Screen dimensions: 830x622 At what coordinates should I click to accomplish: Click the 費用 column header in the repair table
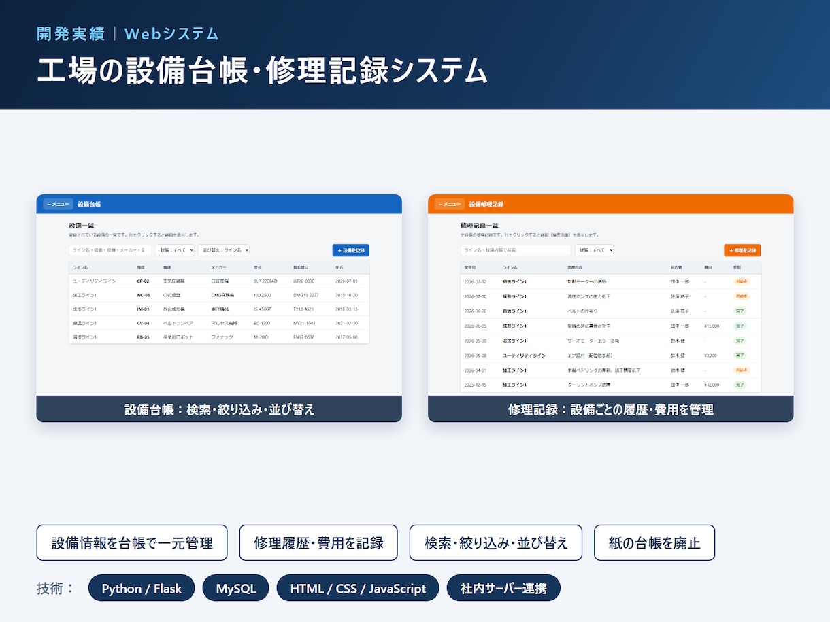pyautogui.click(x=708, y=267)
